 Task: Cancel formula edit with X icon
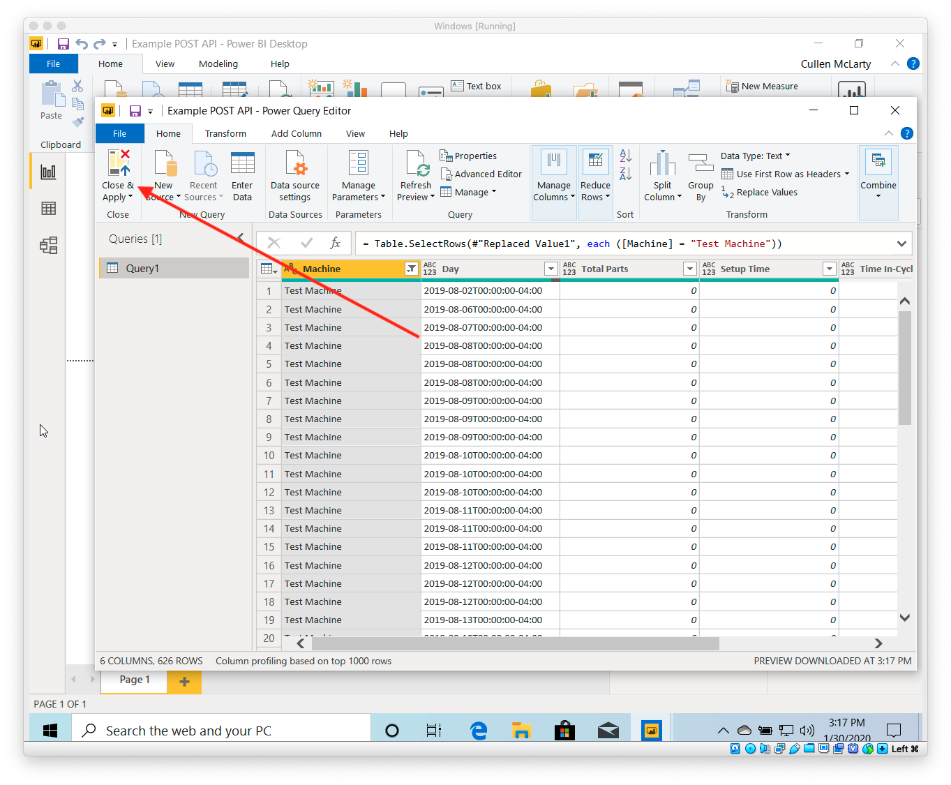(x=274, y=243)
